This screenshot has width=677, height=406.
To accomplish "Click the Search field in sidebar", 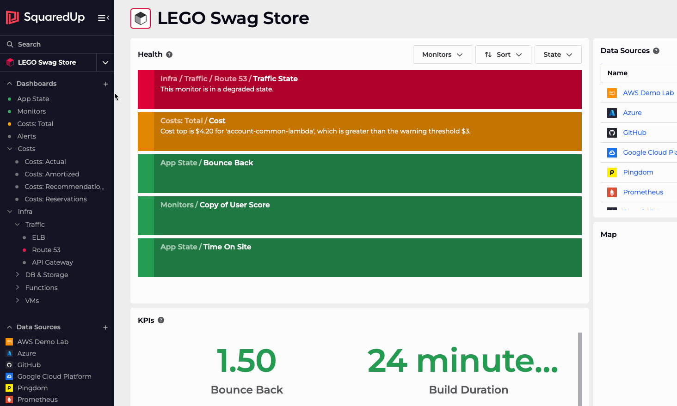I will pos(29,44).
